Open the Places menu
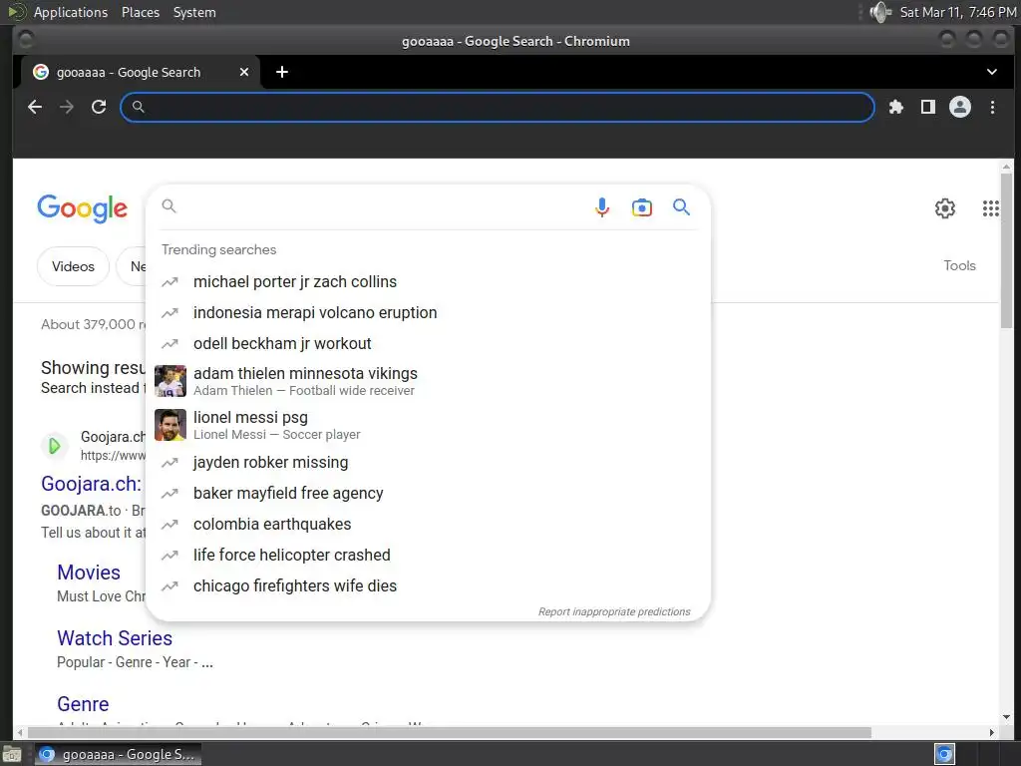Viewport: 1021px width, 766px height. click(x=141, y=12)
